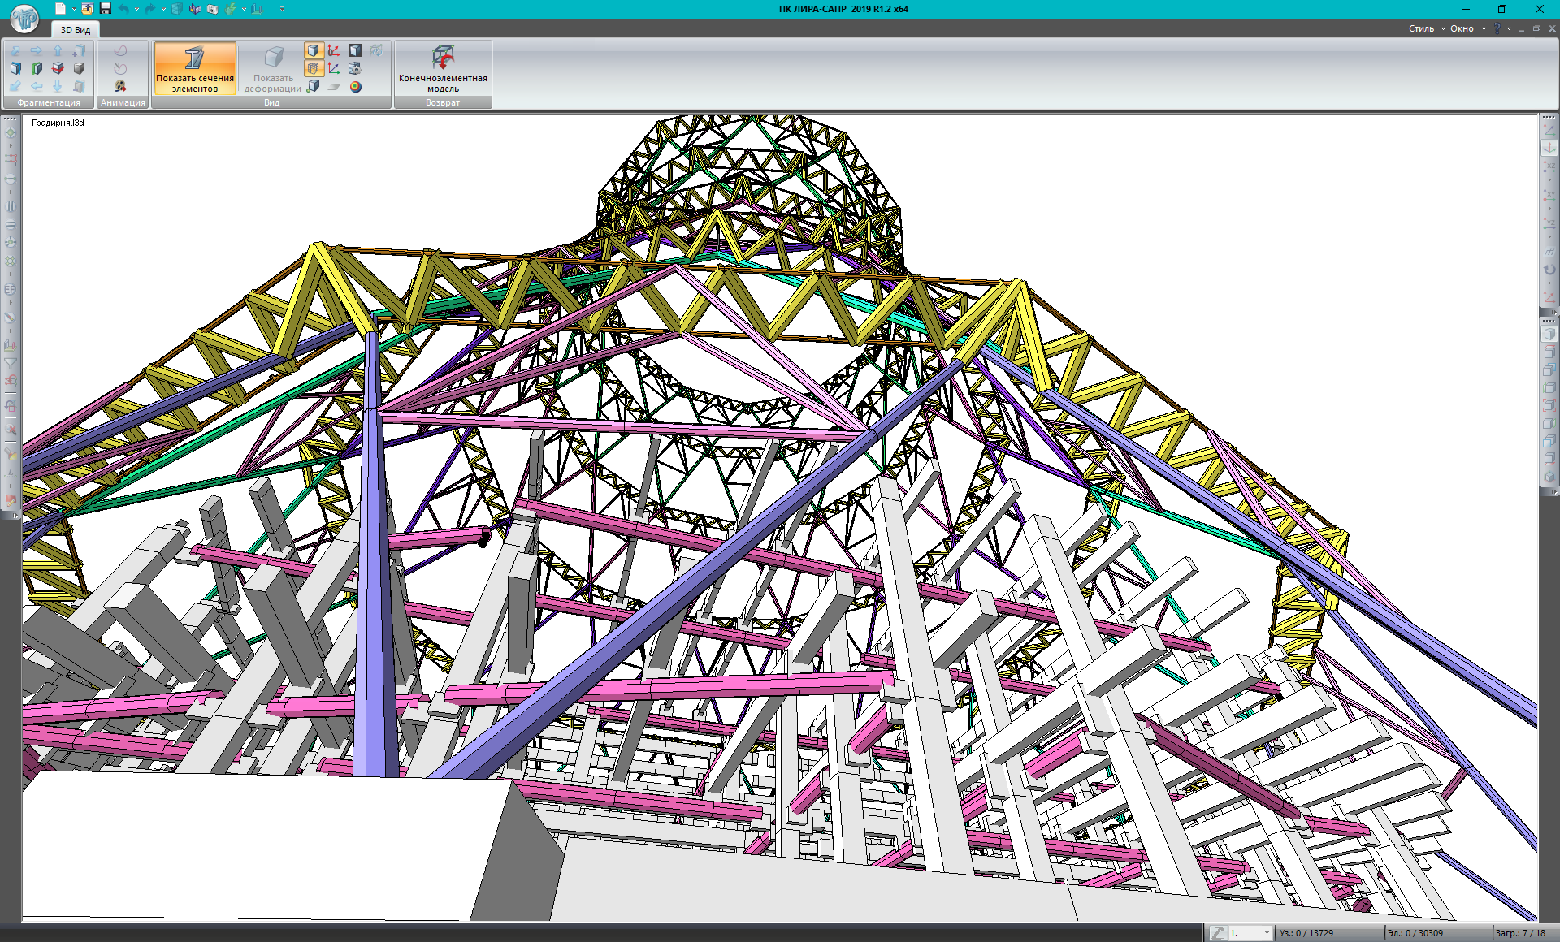Screen dimensions: 1560x942
Task: Click the New document icon
Action: (60, 9)
